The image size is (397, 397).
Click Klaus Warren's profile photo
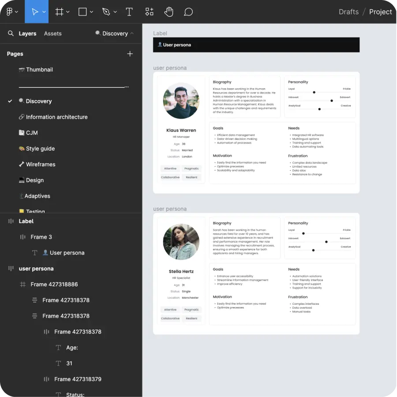(181, 101)
